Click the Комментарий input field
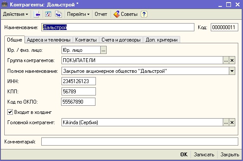The image size is (243, 161). (140, 142)
